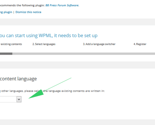The height and width of the screenshot is (125, 155).
Task: Click Dismiss this notice link
Action: pyautogui.click(x=28, y=12)
